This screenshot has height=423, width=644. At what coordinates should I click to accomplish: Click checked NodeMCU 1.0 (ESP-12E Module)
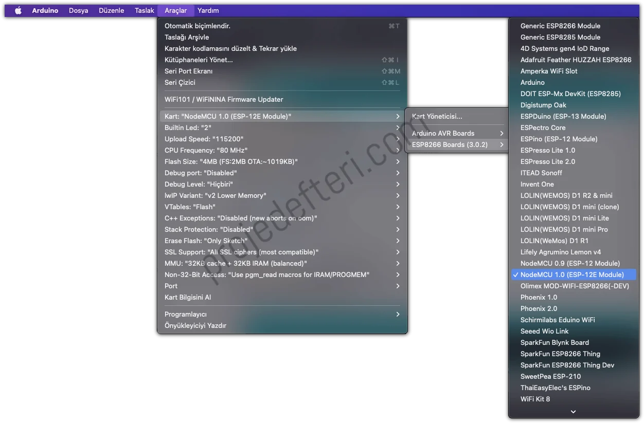[x=574, y=274]
